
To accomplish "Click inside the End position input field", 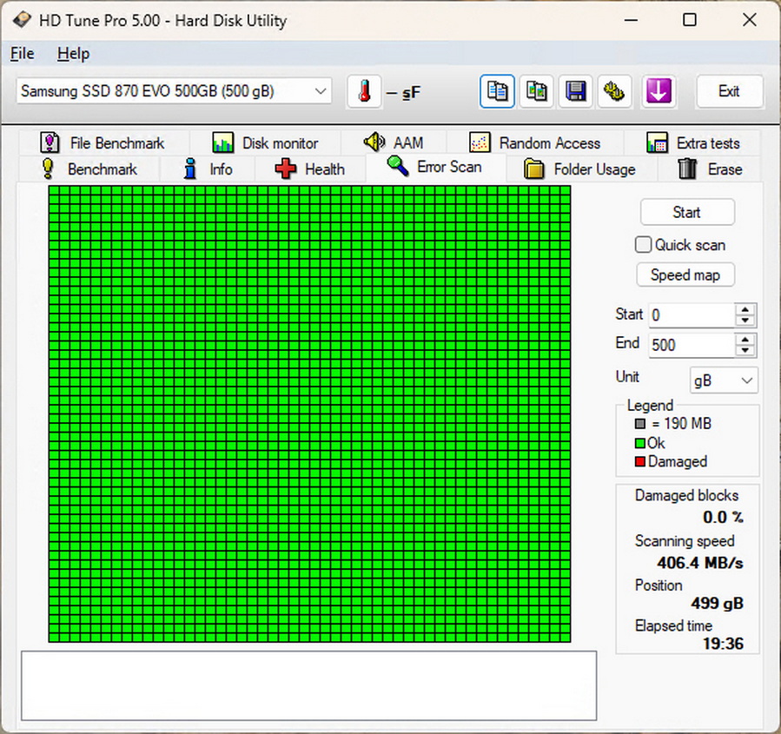I will (691, 345).
